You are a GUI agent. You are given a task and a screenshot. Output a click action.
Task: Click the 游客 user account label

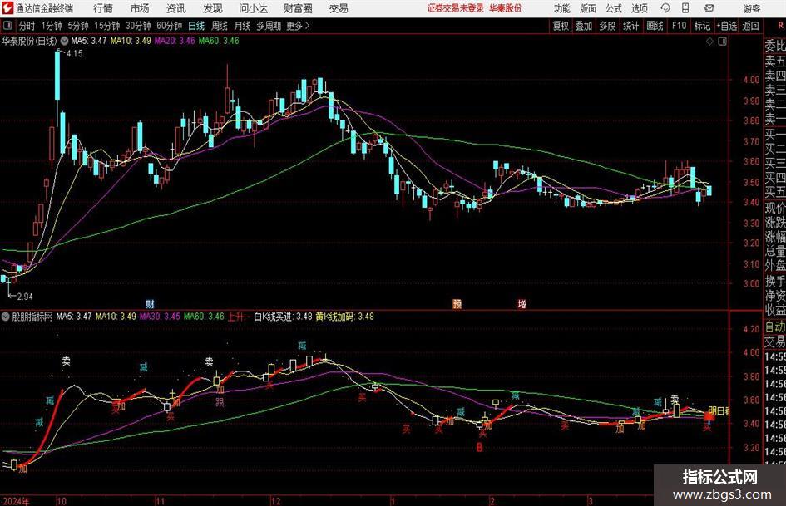point(751,8)
